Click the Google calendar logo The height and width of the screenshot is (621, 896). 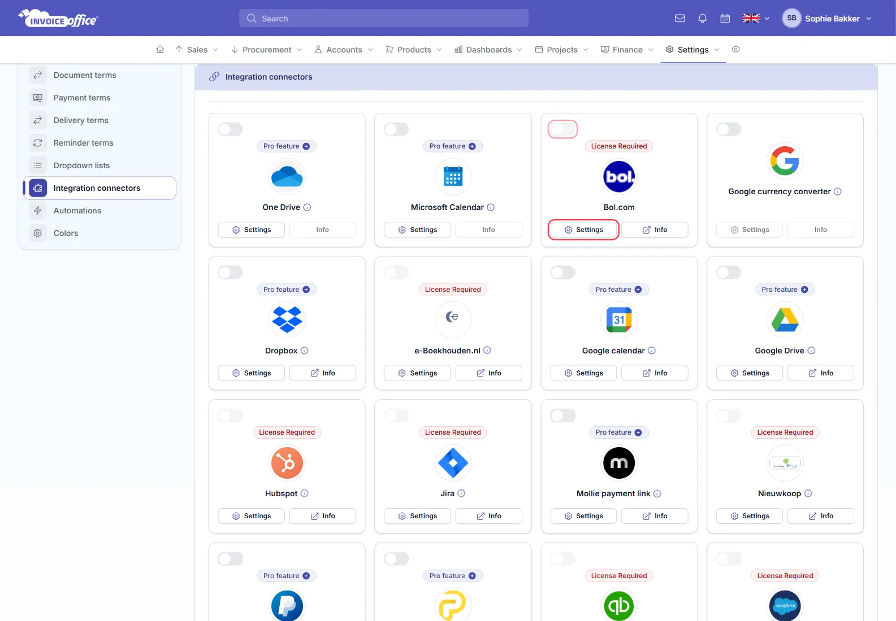pyautogui.click(x=619, y=320)
